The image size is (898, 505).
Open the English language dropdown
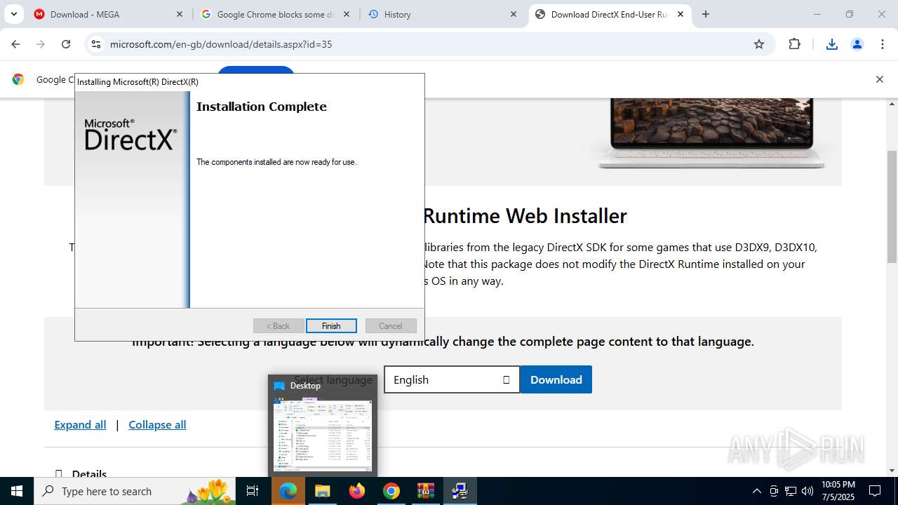pos(452,379)
